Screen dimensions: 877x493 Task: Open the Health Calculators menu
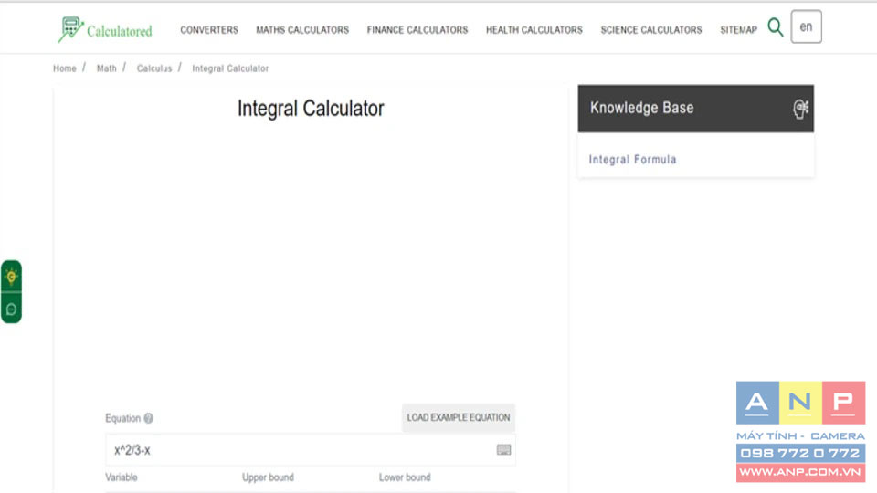pyautogui.click(x=534, y=29)
